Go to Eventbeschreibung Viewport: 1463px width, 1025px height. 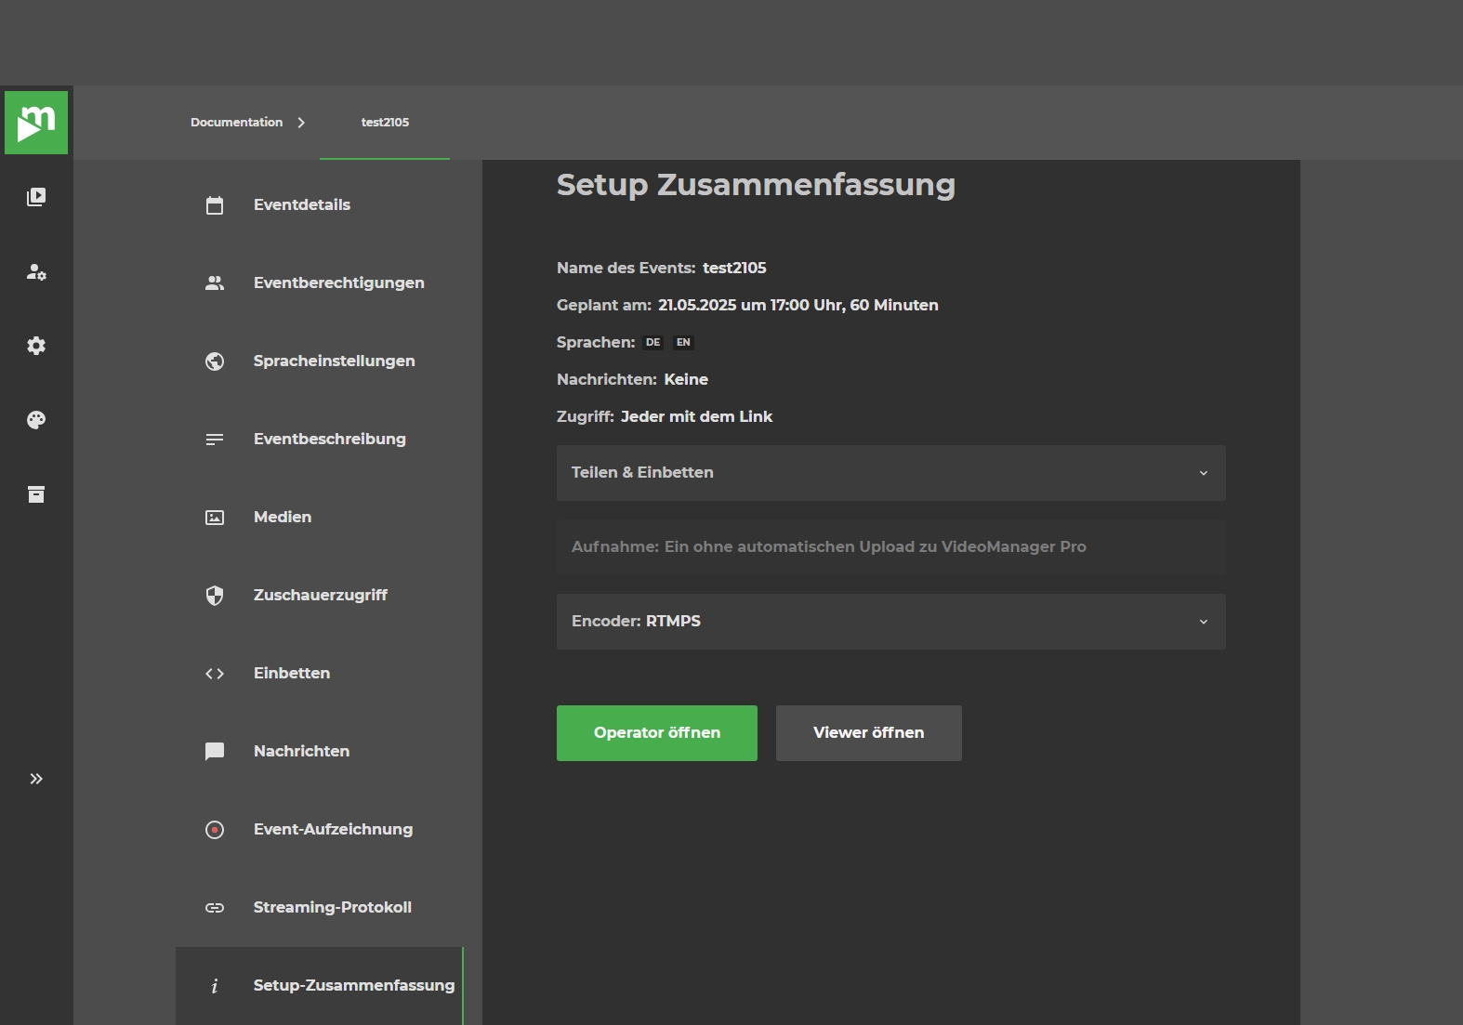coord(320,440)
